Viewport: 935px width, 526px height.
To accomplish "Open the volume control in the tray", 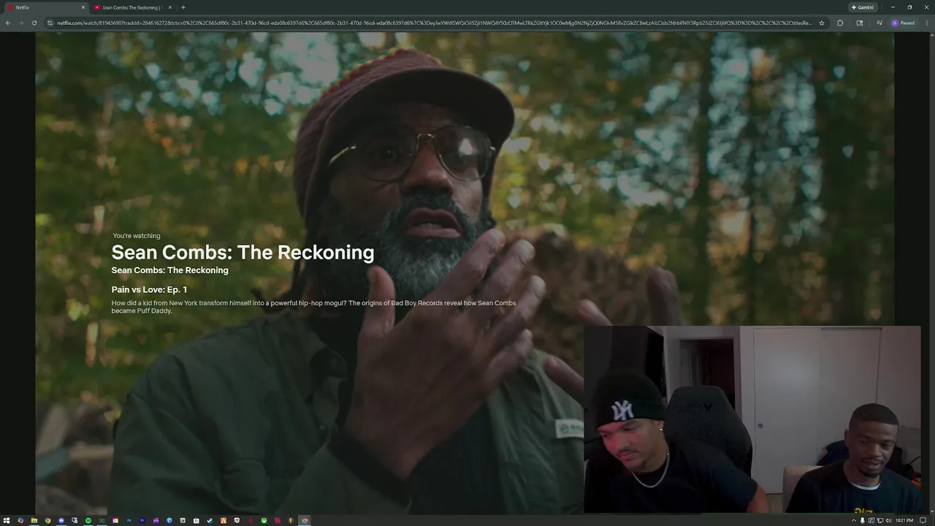I will coord(888,520).
